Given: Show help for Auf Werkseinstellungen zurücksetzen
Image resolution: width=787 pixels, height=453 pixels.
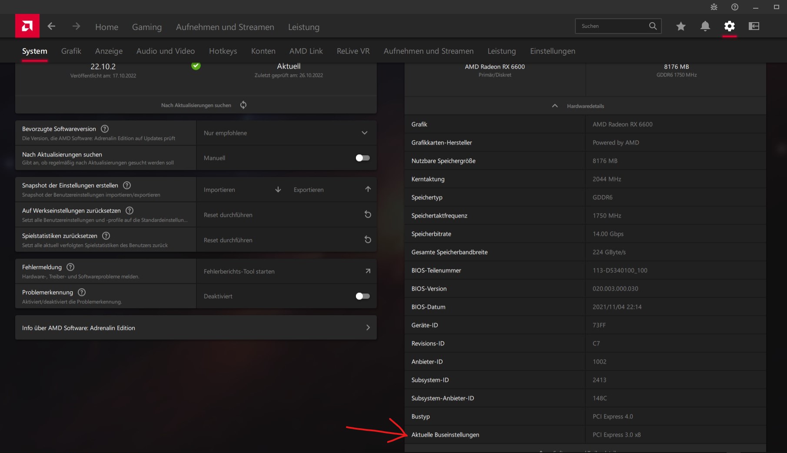Looking at the screenshot, I should tap(130, 210).
